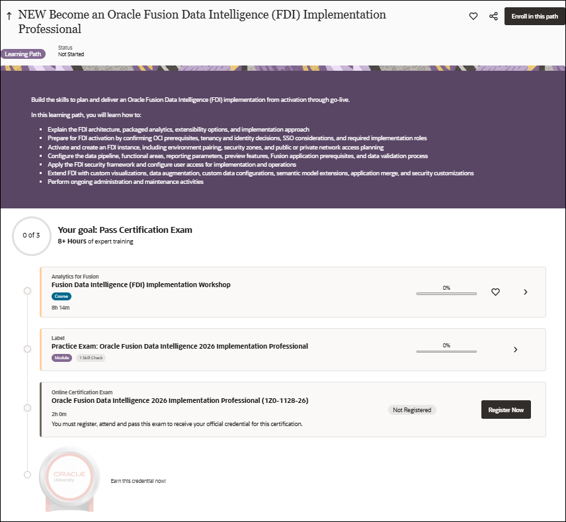Click the Not Registered status pill
Screen dimensions: 566x522
412,410
